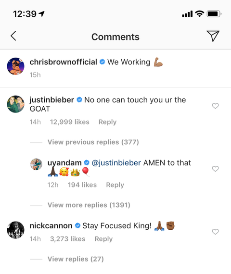Like uyandam's AMEN reply
This screenshot has height=274, width=231.
point(215,169)
